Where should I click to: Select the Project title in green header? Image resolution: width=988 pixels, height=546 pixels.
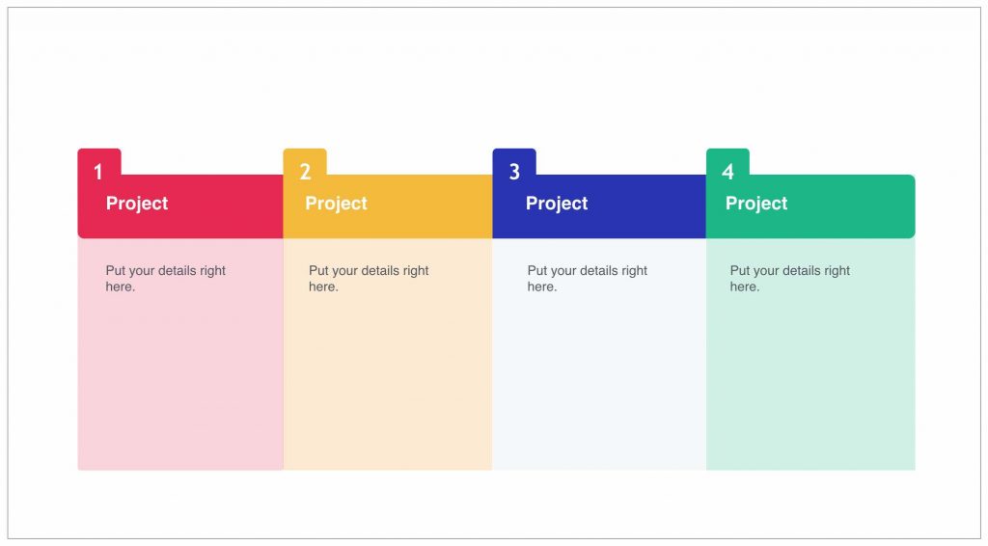pos(756,204)
